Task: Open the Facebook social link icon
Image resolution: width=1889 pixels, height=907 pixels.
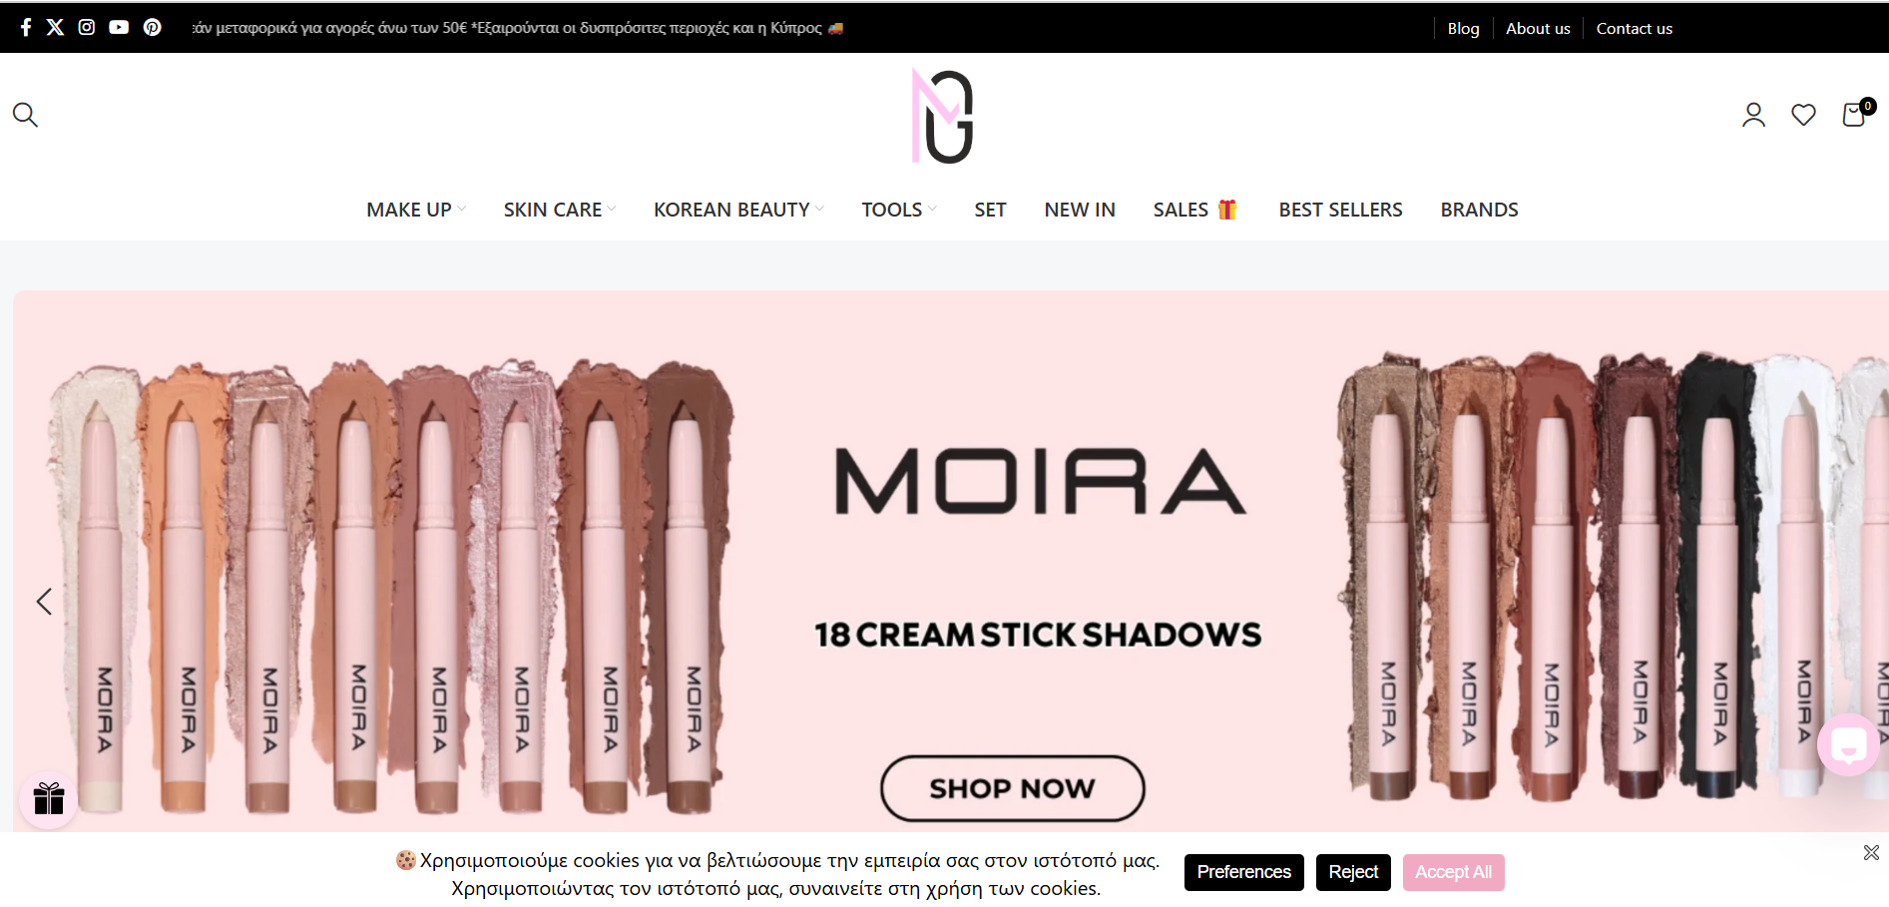Action: 26,27
